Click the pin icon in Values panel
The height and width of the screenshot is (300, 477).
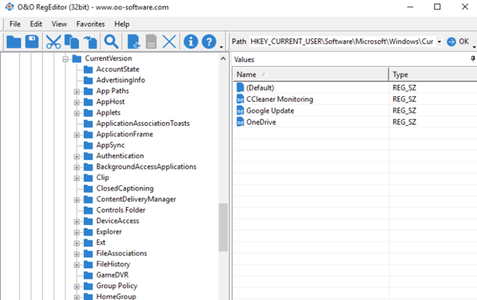pyautogui.click(x=473, y=58)
